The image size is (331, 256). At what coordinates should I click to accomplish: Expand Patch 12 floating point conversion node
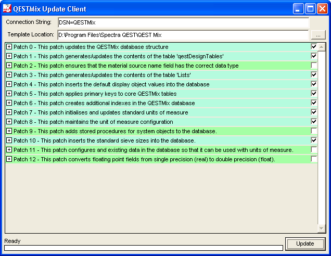tap(9, 159)
